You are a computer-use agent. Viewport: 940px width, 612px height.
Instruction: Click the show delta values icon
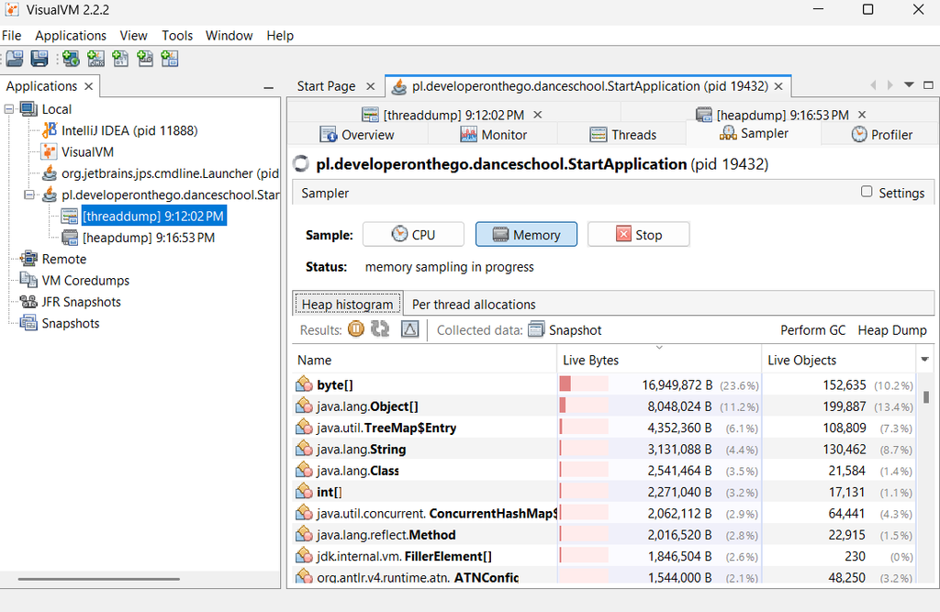pyautogui.click(x=410, y=329)
